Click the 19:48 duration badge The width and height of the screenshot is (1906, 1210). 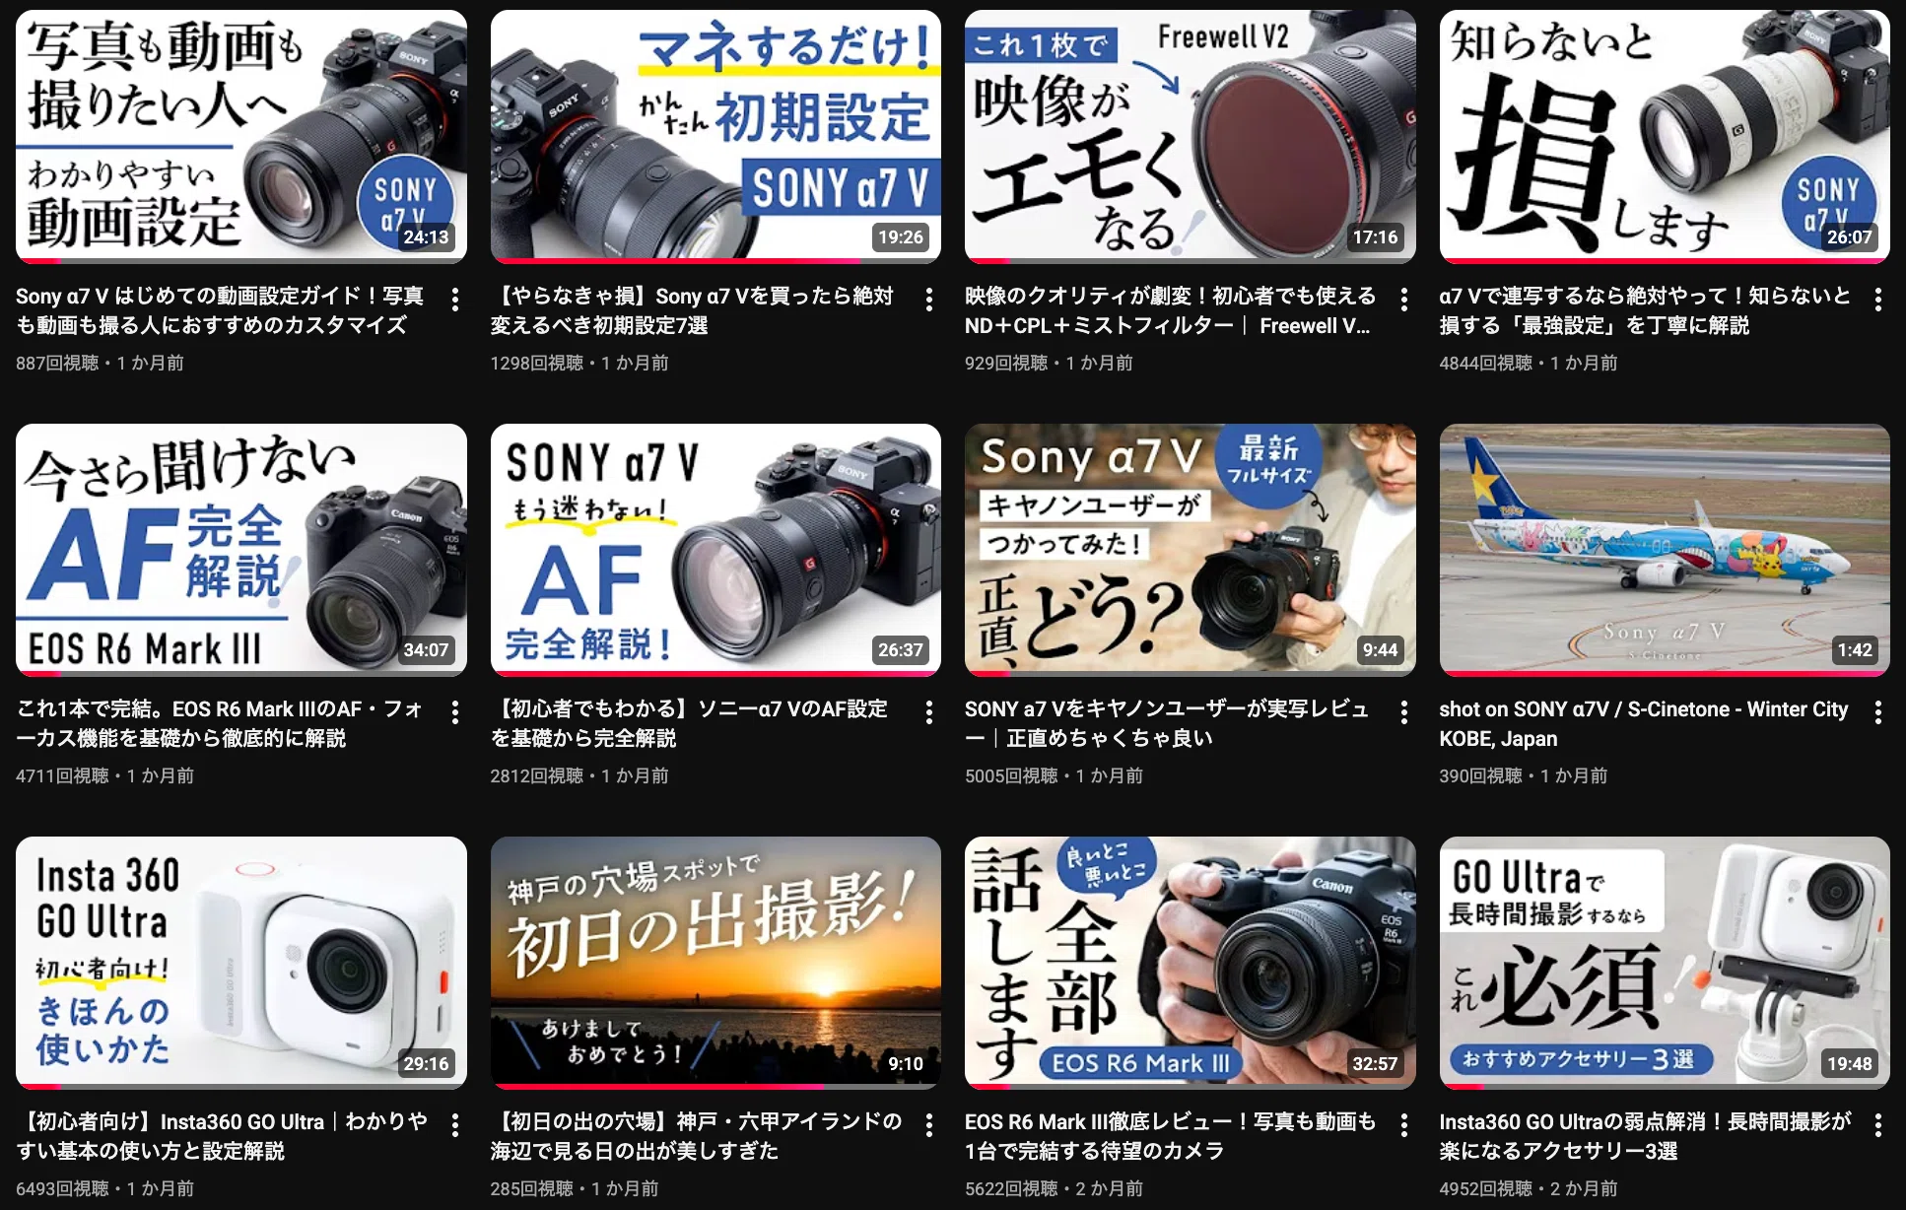(x=1849, y=1064)
